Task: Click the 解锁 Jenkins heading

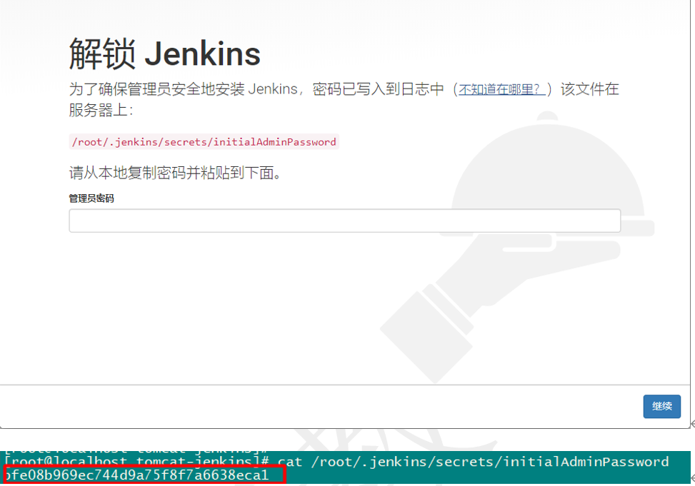Action: (x=164, y=54)
